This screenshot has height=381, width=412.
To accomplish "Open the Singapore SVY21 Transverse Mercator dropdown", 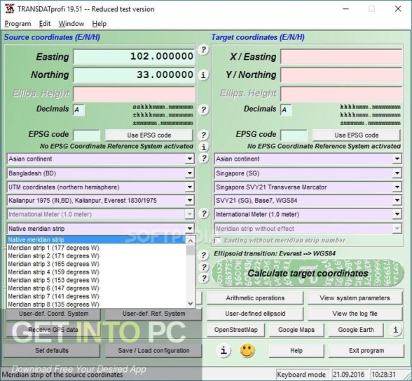I will pos(397,187).
